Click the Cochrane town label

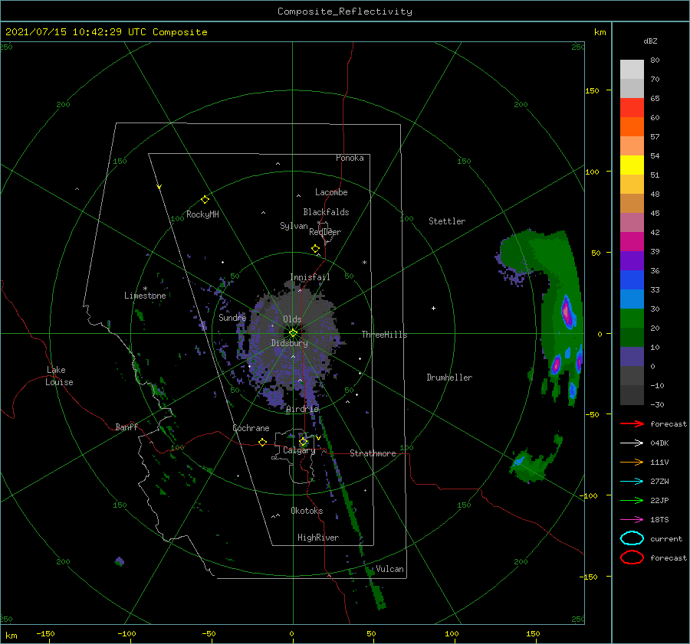click(251, 428)
